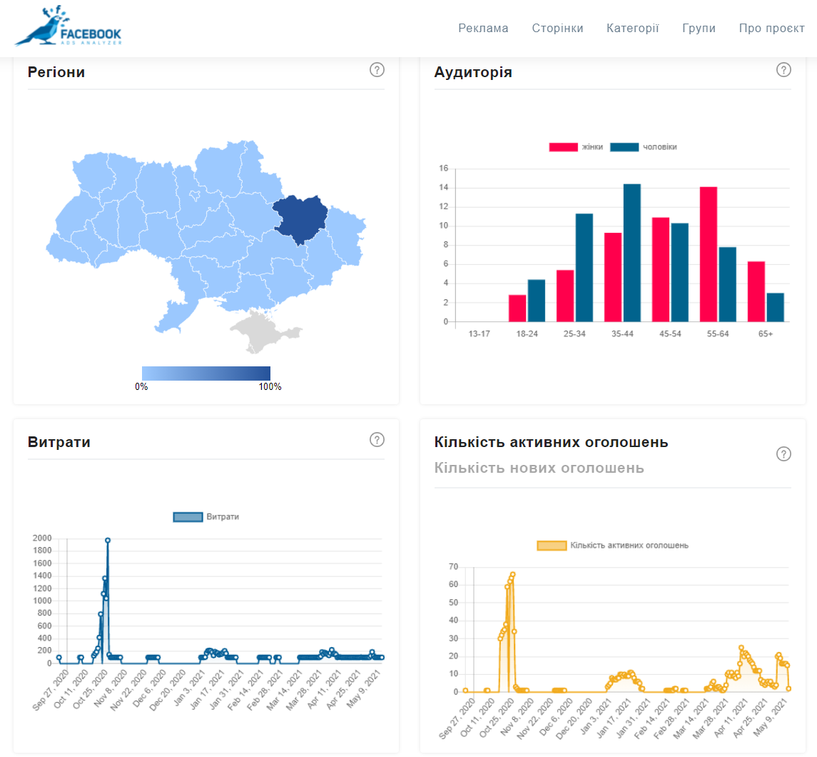Open help icon in Аудиторія panel

pos(783,70)
